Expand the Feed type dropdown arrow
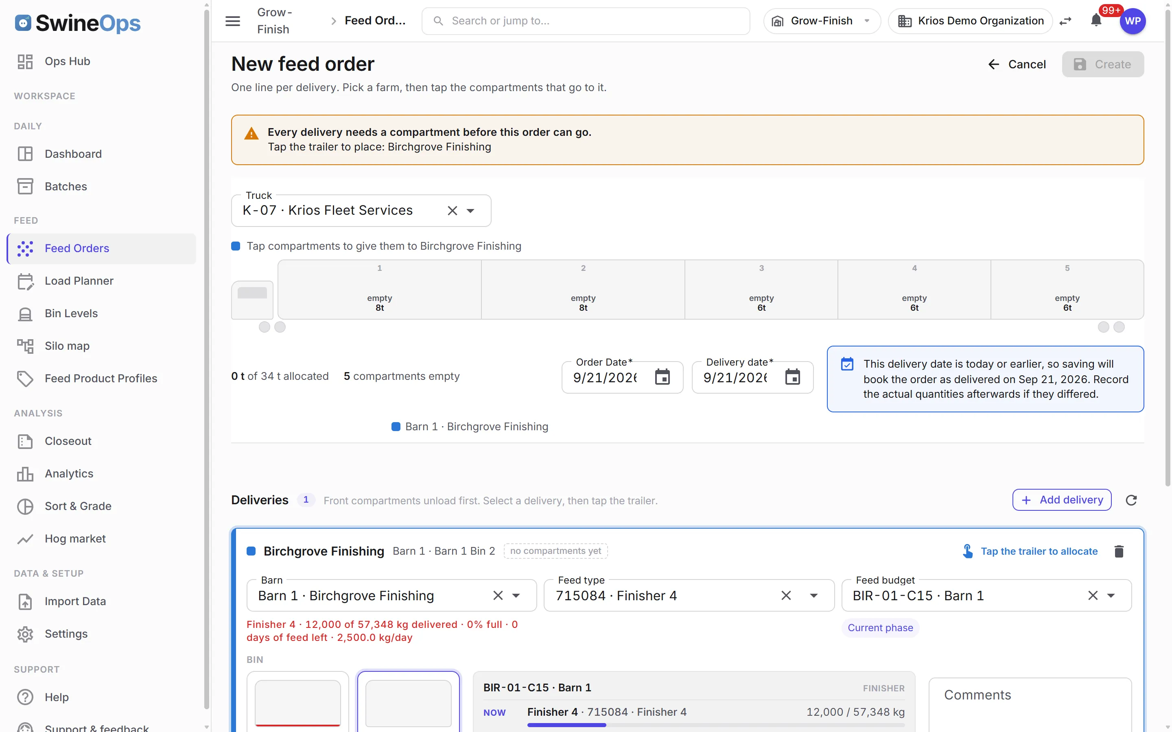 [813, 595]
